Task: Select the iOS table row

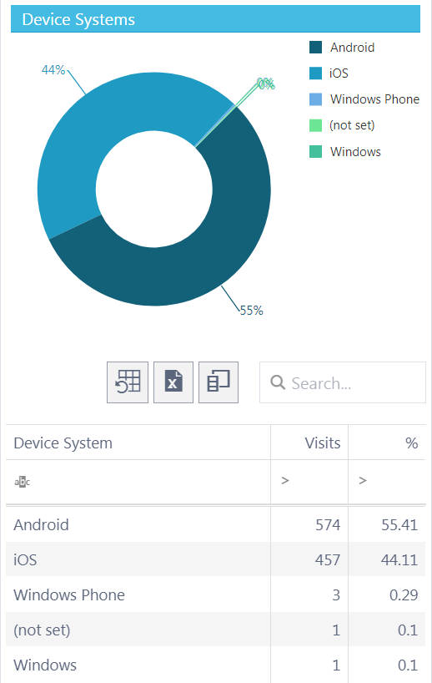Action: 216,559
